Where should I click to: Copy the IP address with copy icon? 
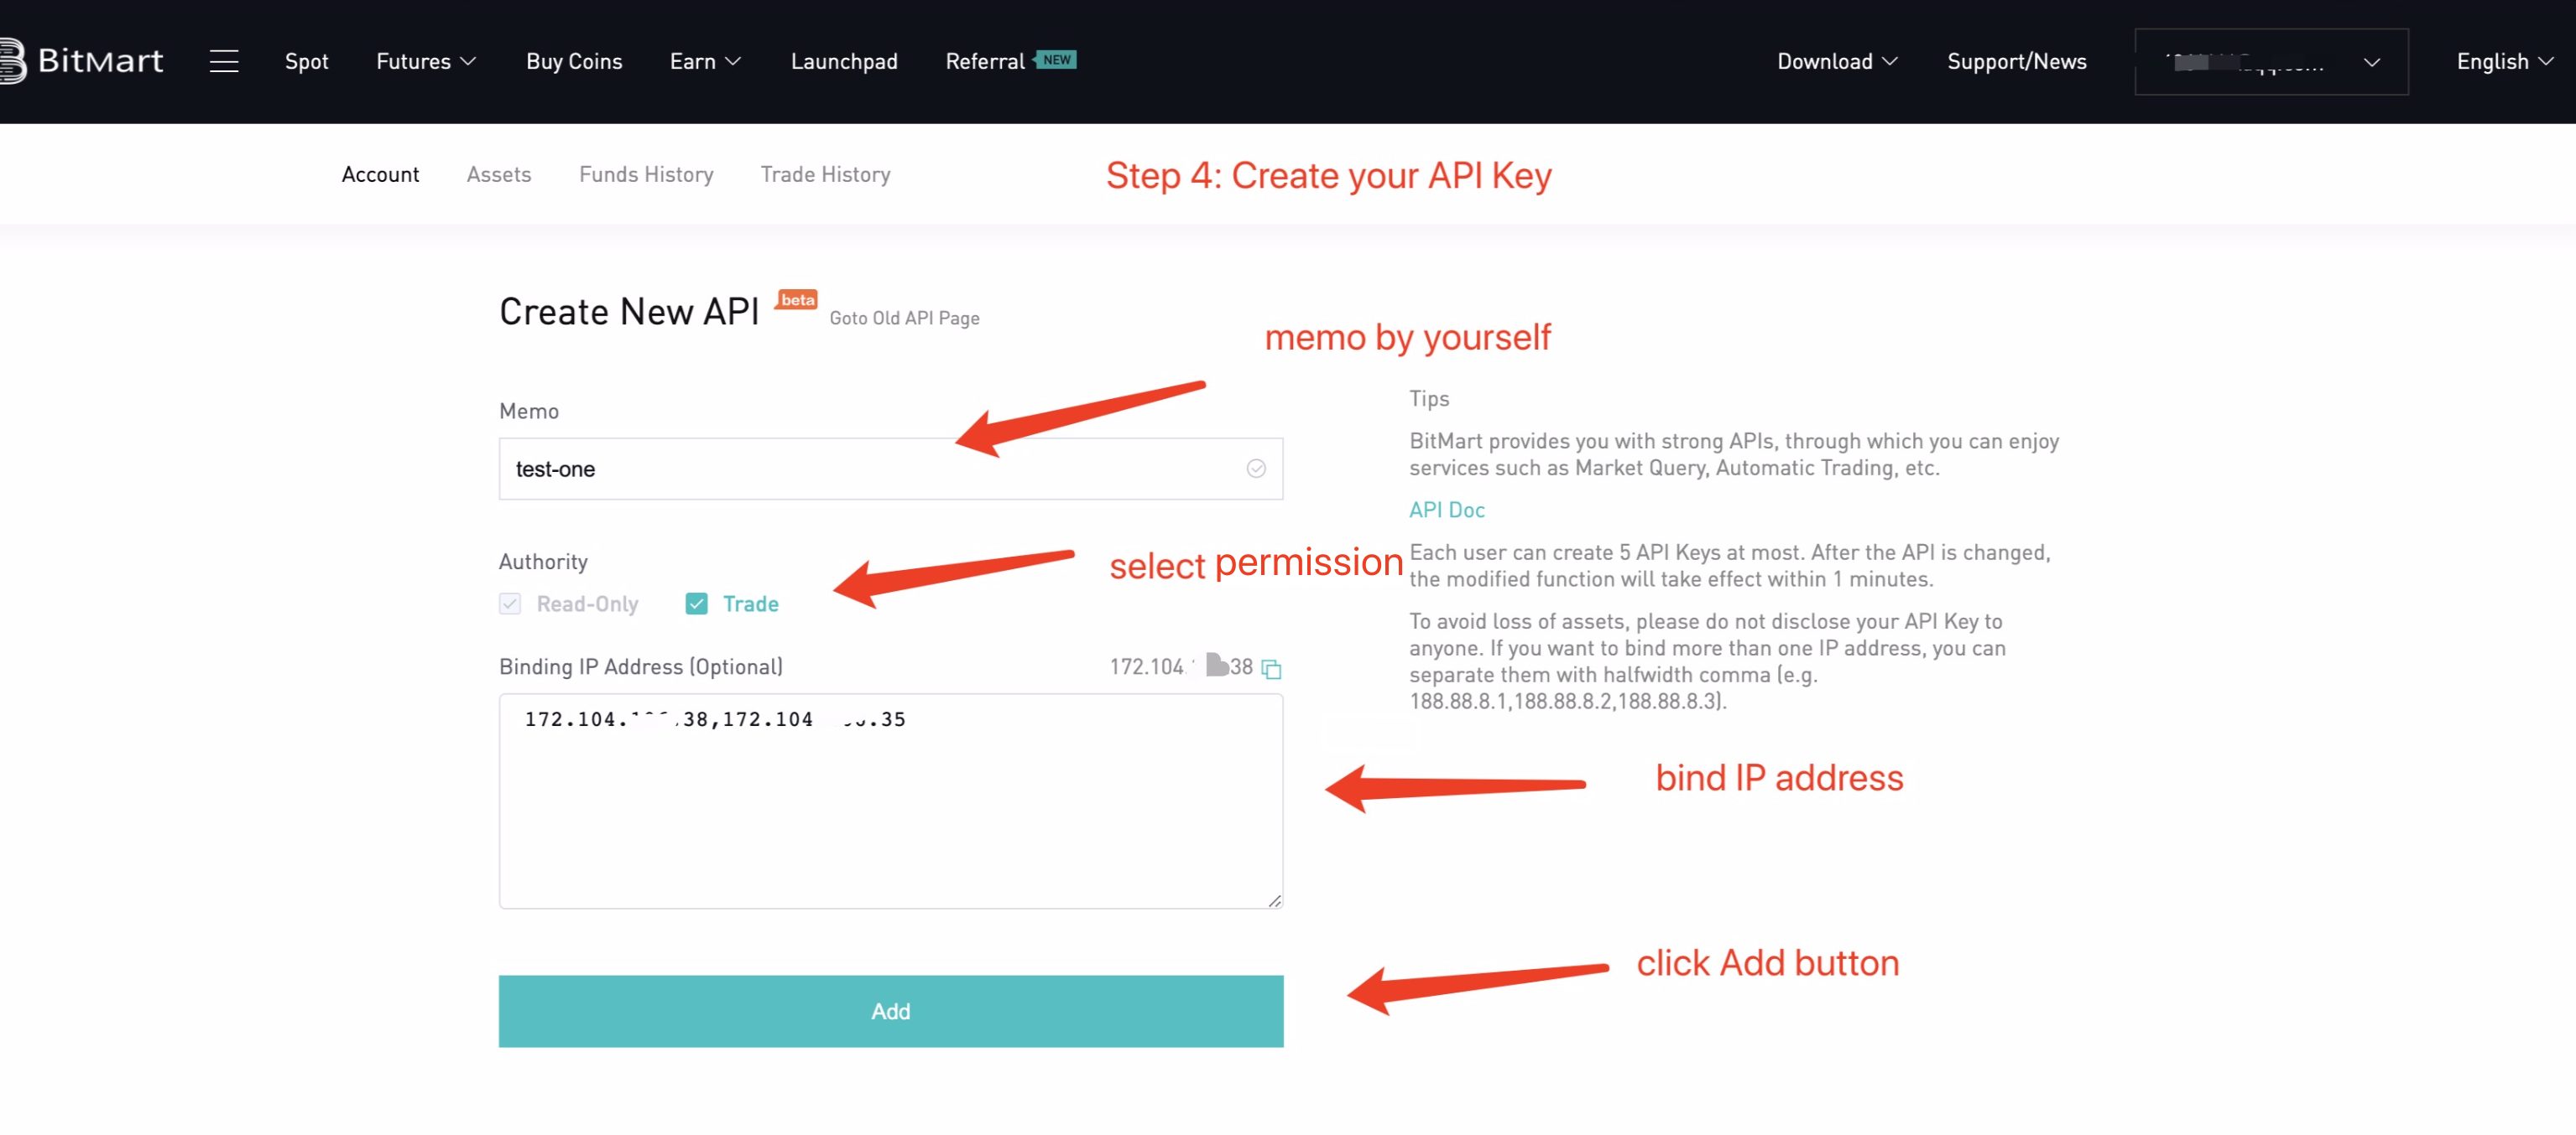[x=1271, y=668]
